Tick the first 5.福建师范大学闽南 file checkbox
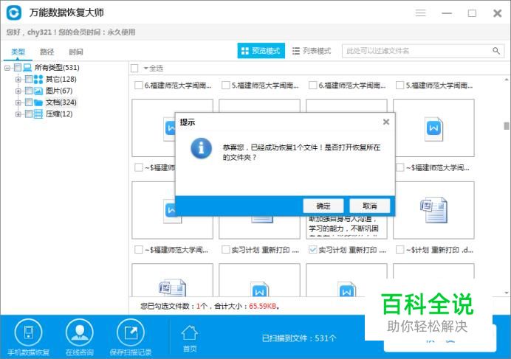This screenshot has height=359, width=511. point(225,86)
